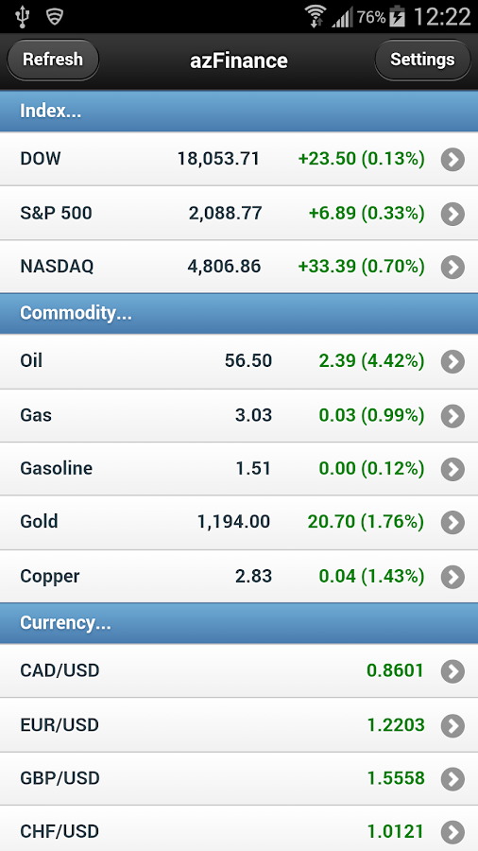The image size is (478, 851).
Task: Expand the Commodity... section header
Action: pyautogui.click(x=239, y=314)
